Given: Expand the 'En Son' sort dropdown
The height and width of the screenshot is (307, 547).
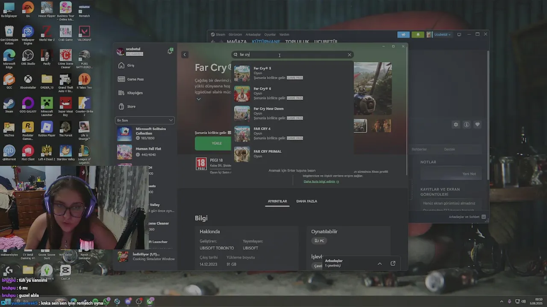Looking at the screenshot, I should tap(145, 120).
